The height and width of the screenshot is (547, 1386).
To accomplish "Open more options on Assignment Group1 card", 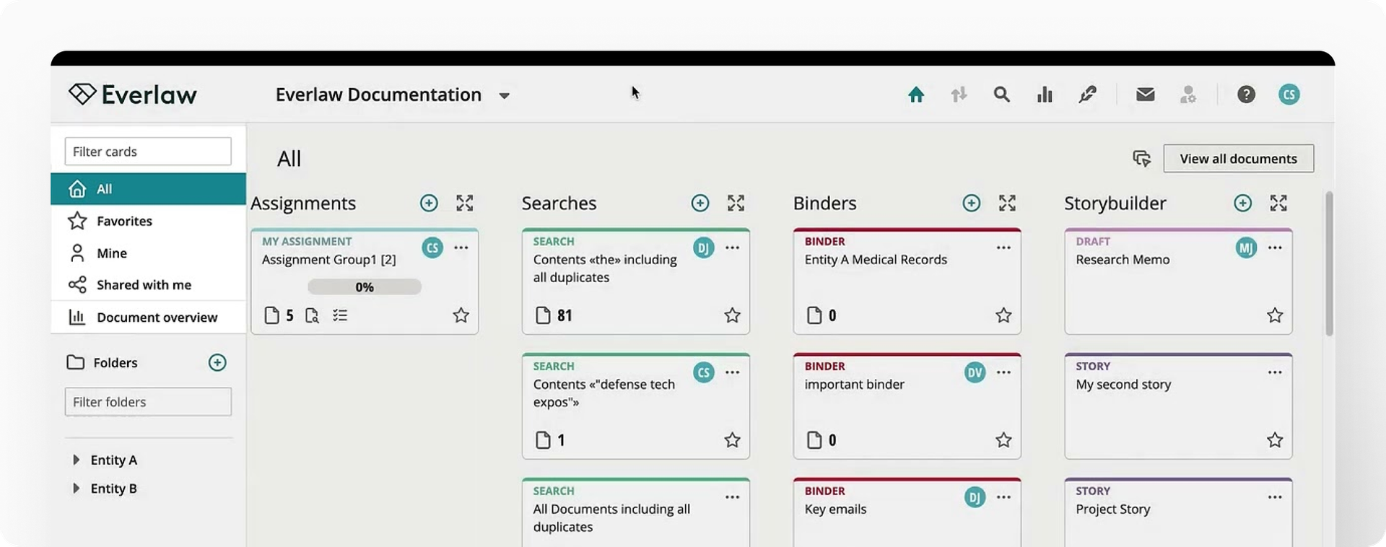I will [x=461, y=248].
